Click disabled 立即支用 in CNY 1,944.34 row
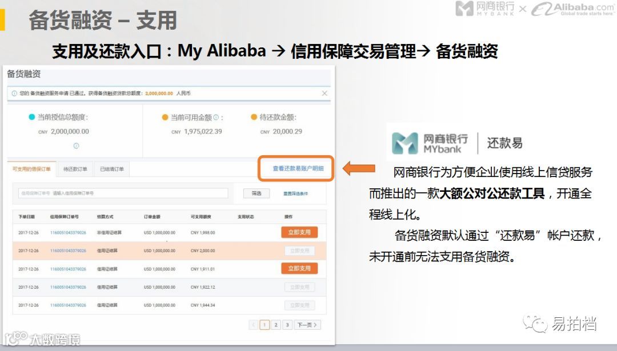 [299, 305]
